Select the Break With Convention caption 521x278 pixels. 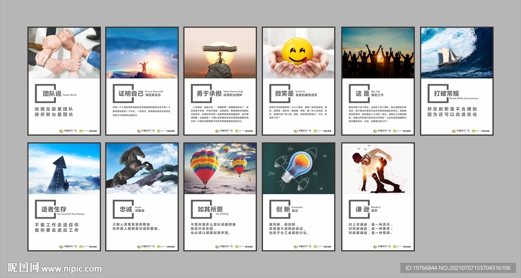pyautogui.click(x=464, y=99)
